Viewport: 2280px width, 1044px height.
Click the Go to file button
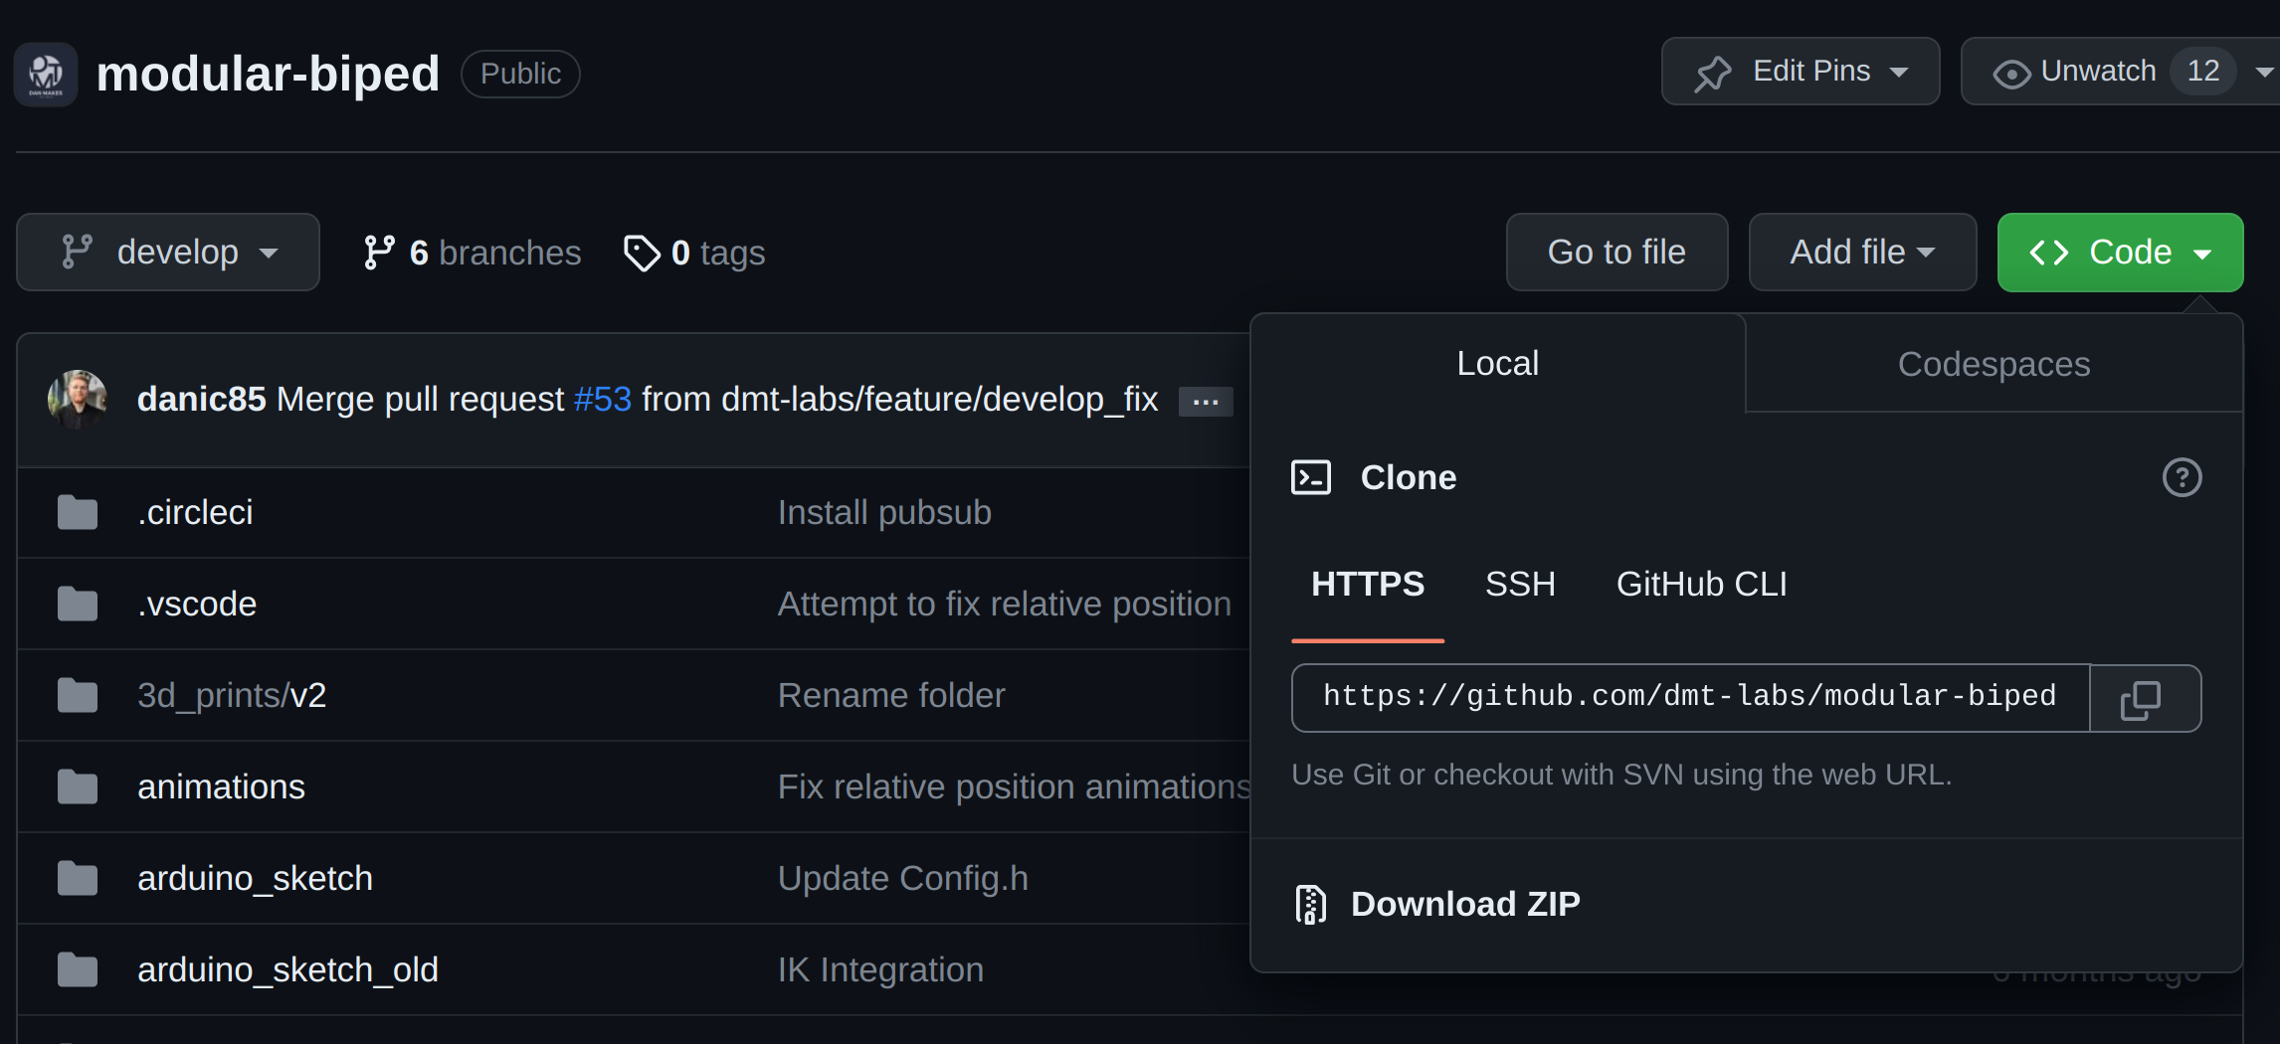pos(1616,253)
